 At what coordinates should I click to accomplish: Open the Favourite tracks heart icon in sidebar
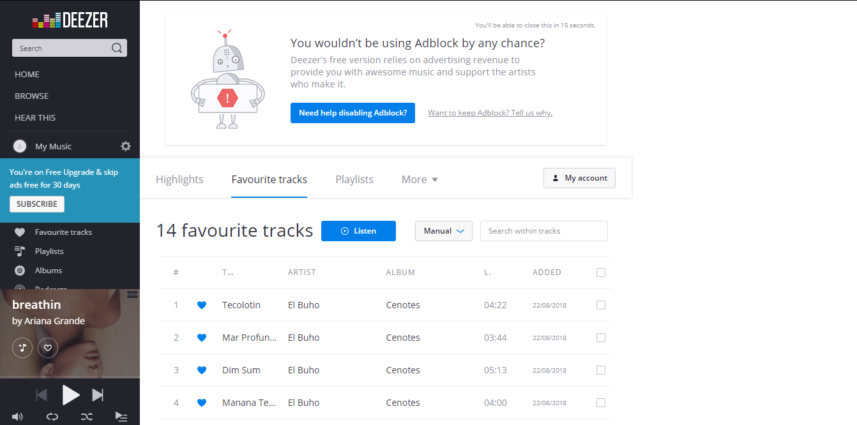coord(21,232)
